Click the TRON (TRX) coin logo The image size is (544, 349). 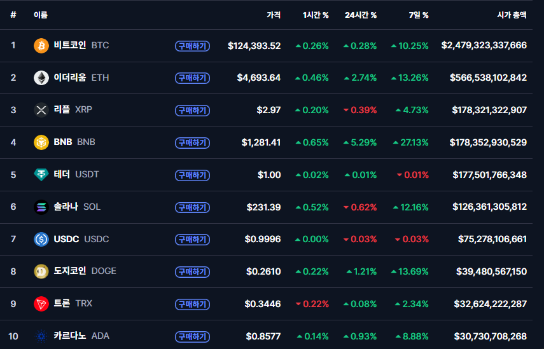pos(41,304)
